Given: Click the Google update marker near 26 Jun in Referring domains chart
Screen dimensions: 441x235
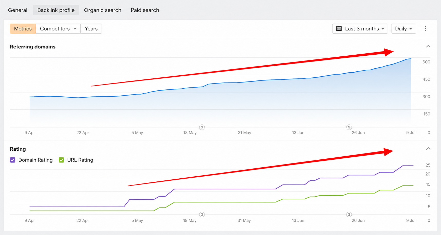Looking at the screenshot, I should click(x=349, y=127).
